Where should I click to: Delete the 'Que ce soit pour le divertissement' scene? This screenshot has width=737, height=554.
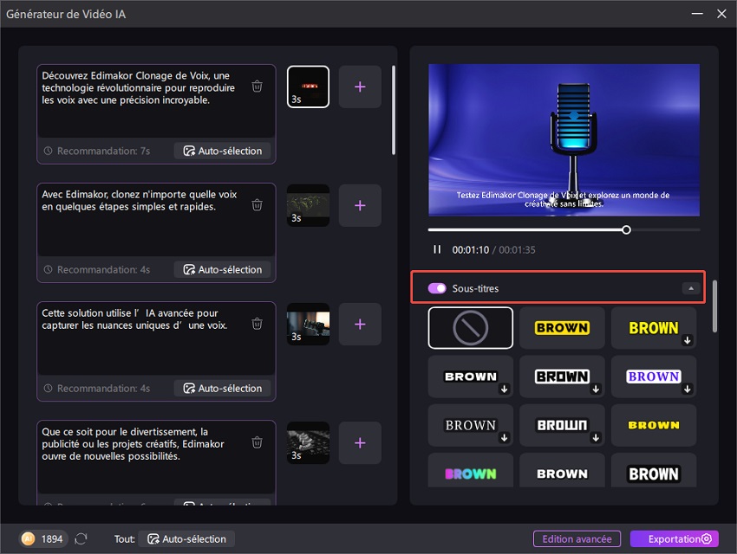click(257, 442)
